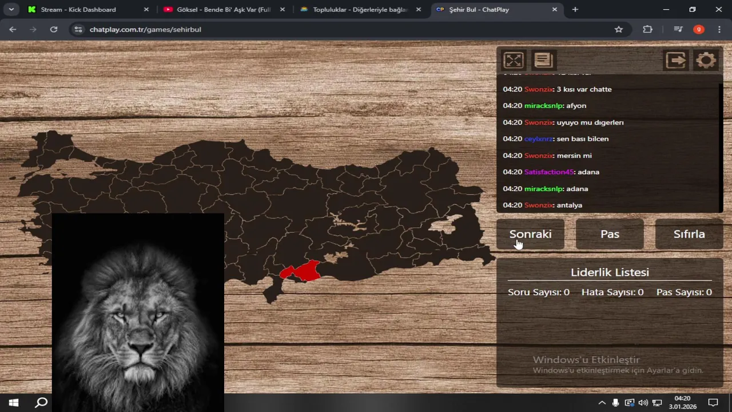Close the Topluluklar tab

[419, 10]
